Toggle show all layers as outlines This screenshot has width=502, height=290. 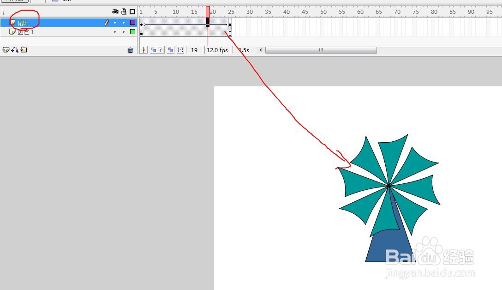pyautogui.click(x=132, y=12)
